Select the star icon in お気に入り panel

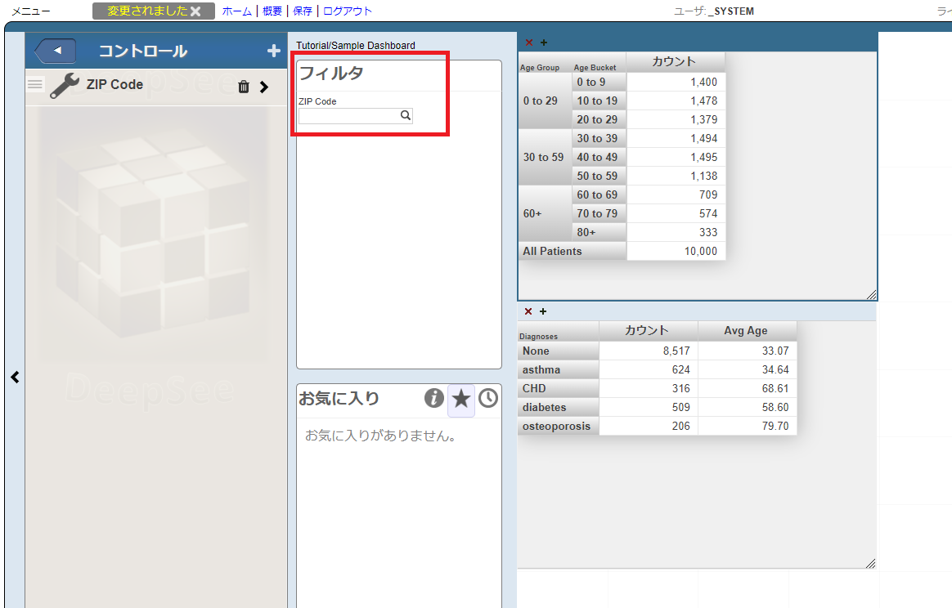461,399
